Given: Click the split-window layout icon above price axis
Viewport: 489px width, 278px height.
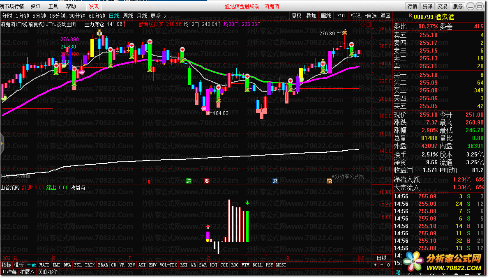Looking at the screenshot, I should pyautogui.click(x=368, y=24).
